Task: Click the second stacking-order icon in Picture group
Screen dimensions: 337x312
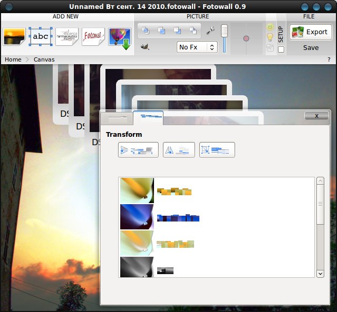Action: click(x=161, y=31)
